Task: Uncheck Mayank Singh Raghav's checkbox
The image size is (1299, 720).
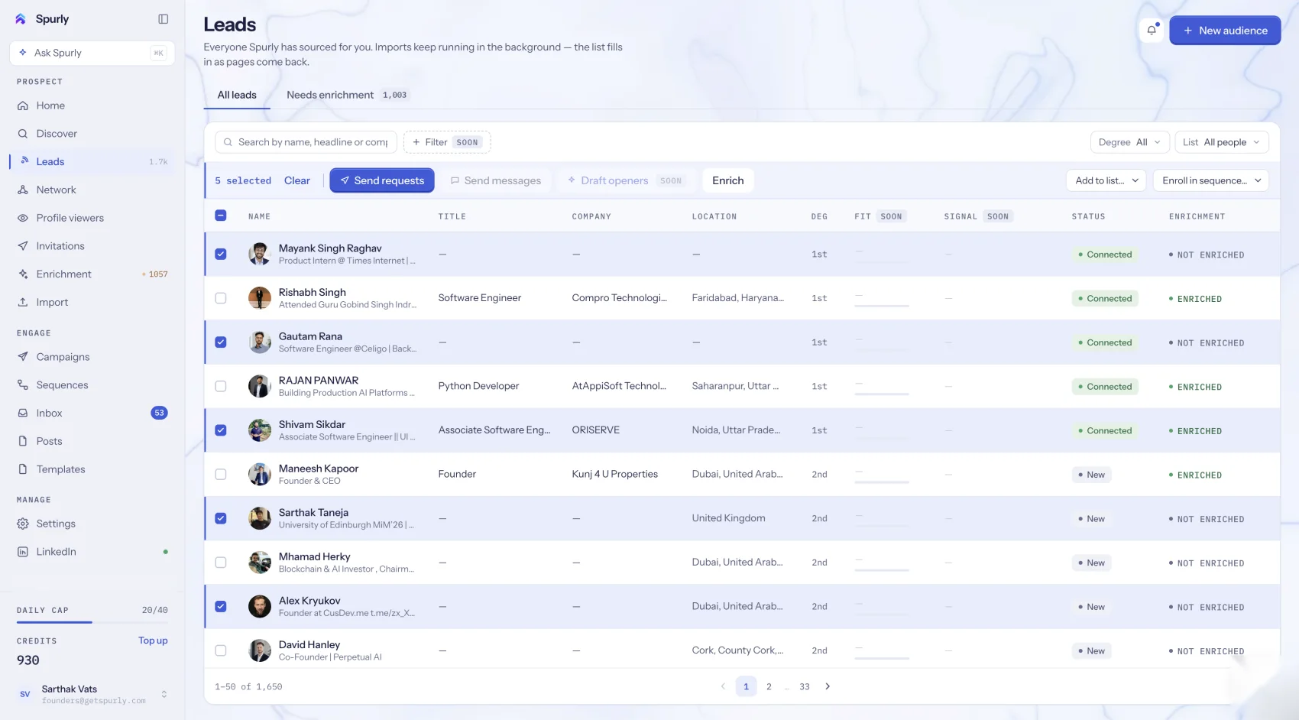Action: [221, 254]
